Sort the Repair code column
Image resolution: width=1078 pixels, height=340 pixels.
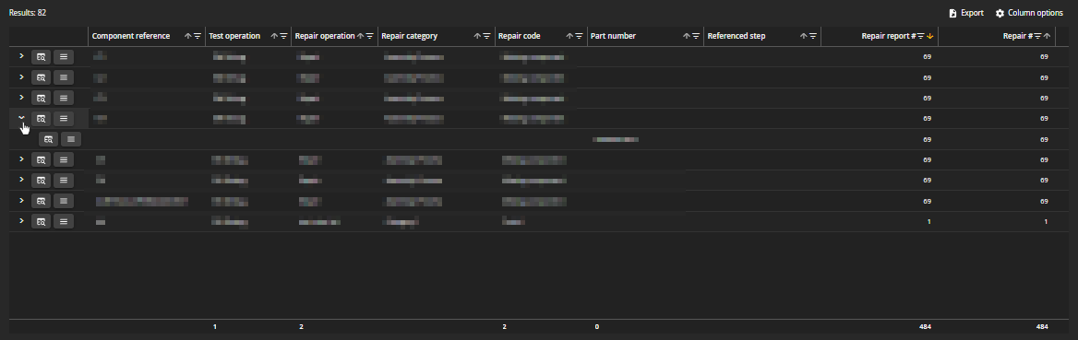570,37
